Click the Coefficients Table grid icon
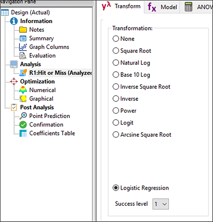The height and width of the screenshot is (222, 213). (x=23, y=133)
